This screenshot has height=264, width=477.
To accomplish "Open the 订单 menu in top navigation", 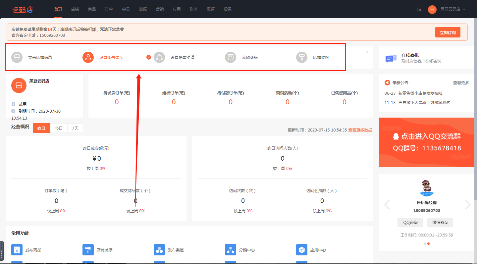I will (x=109, y=9).
